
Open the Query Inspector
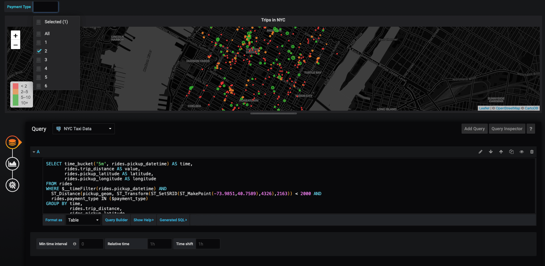click(x=507, y=129)
